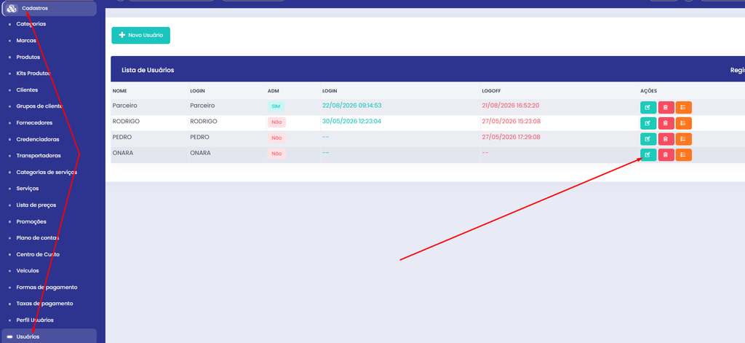Click the Cadastros menu icon
745x343 pixels.
[x=12, y=9]
